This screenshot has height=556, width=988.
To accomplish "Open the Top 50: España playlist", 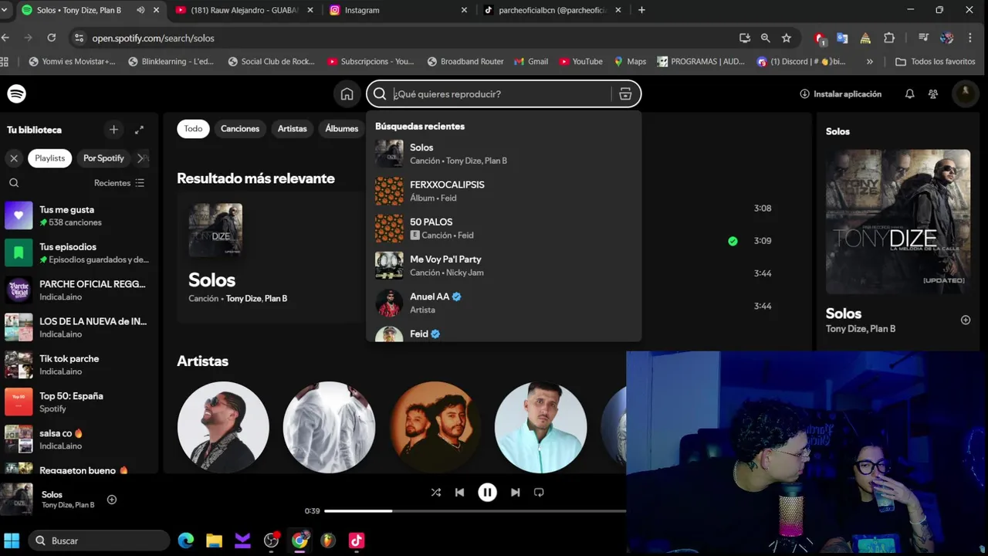I will click(x=79, y=402).
